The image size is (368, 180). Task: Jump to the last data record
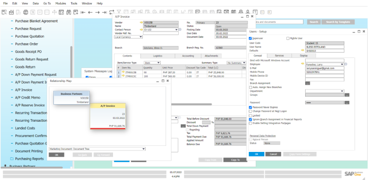[x=105, y=12]
